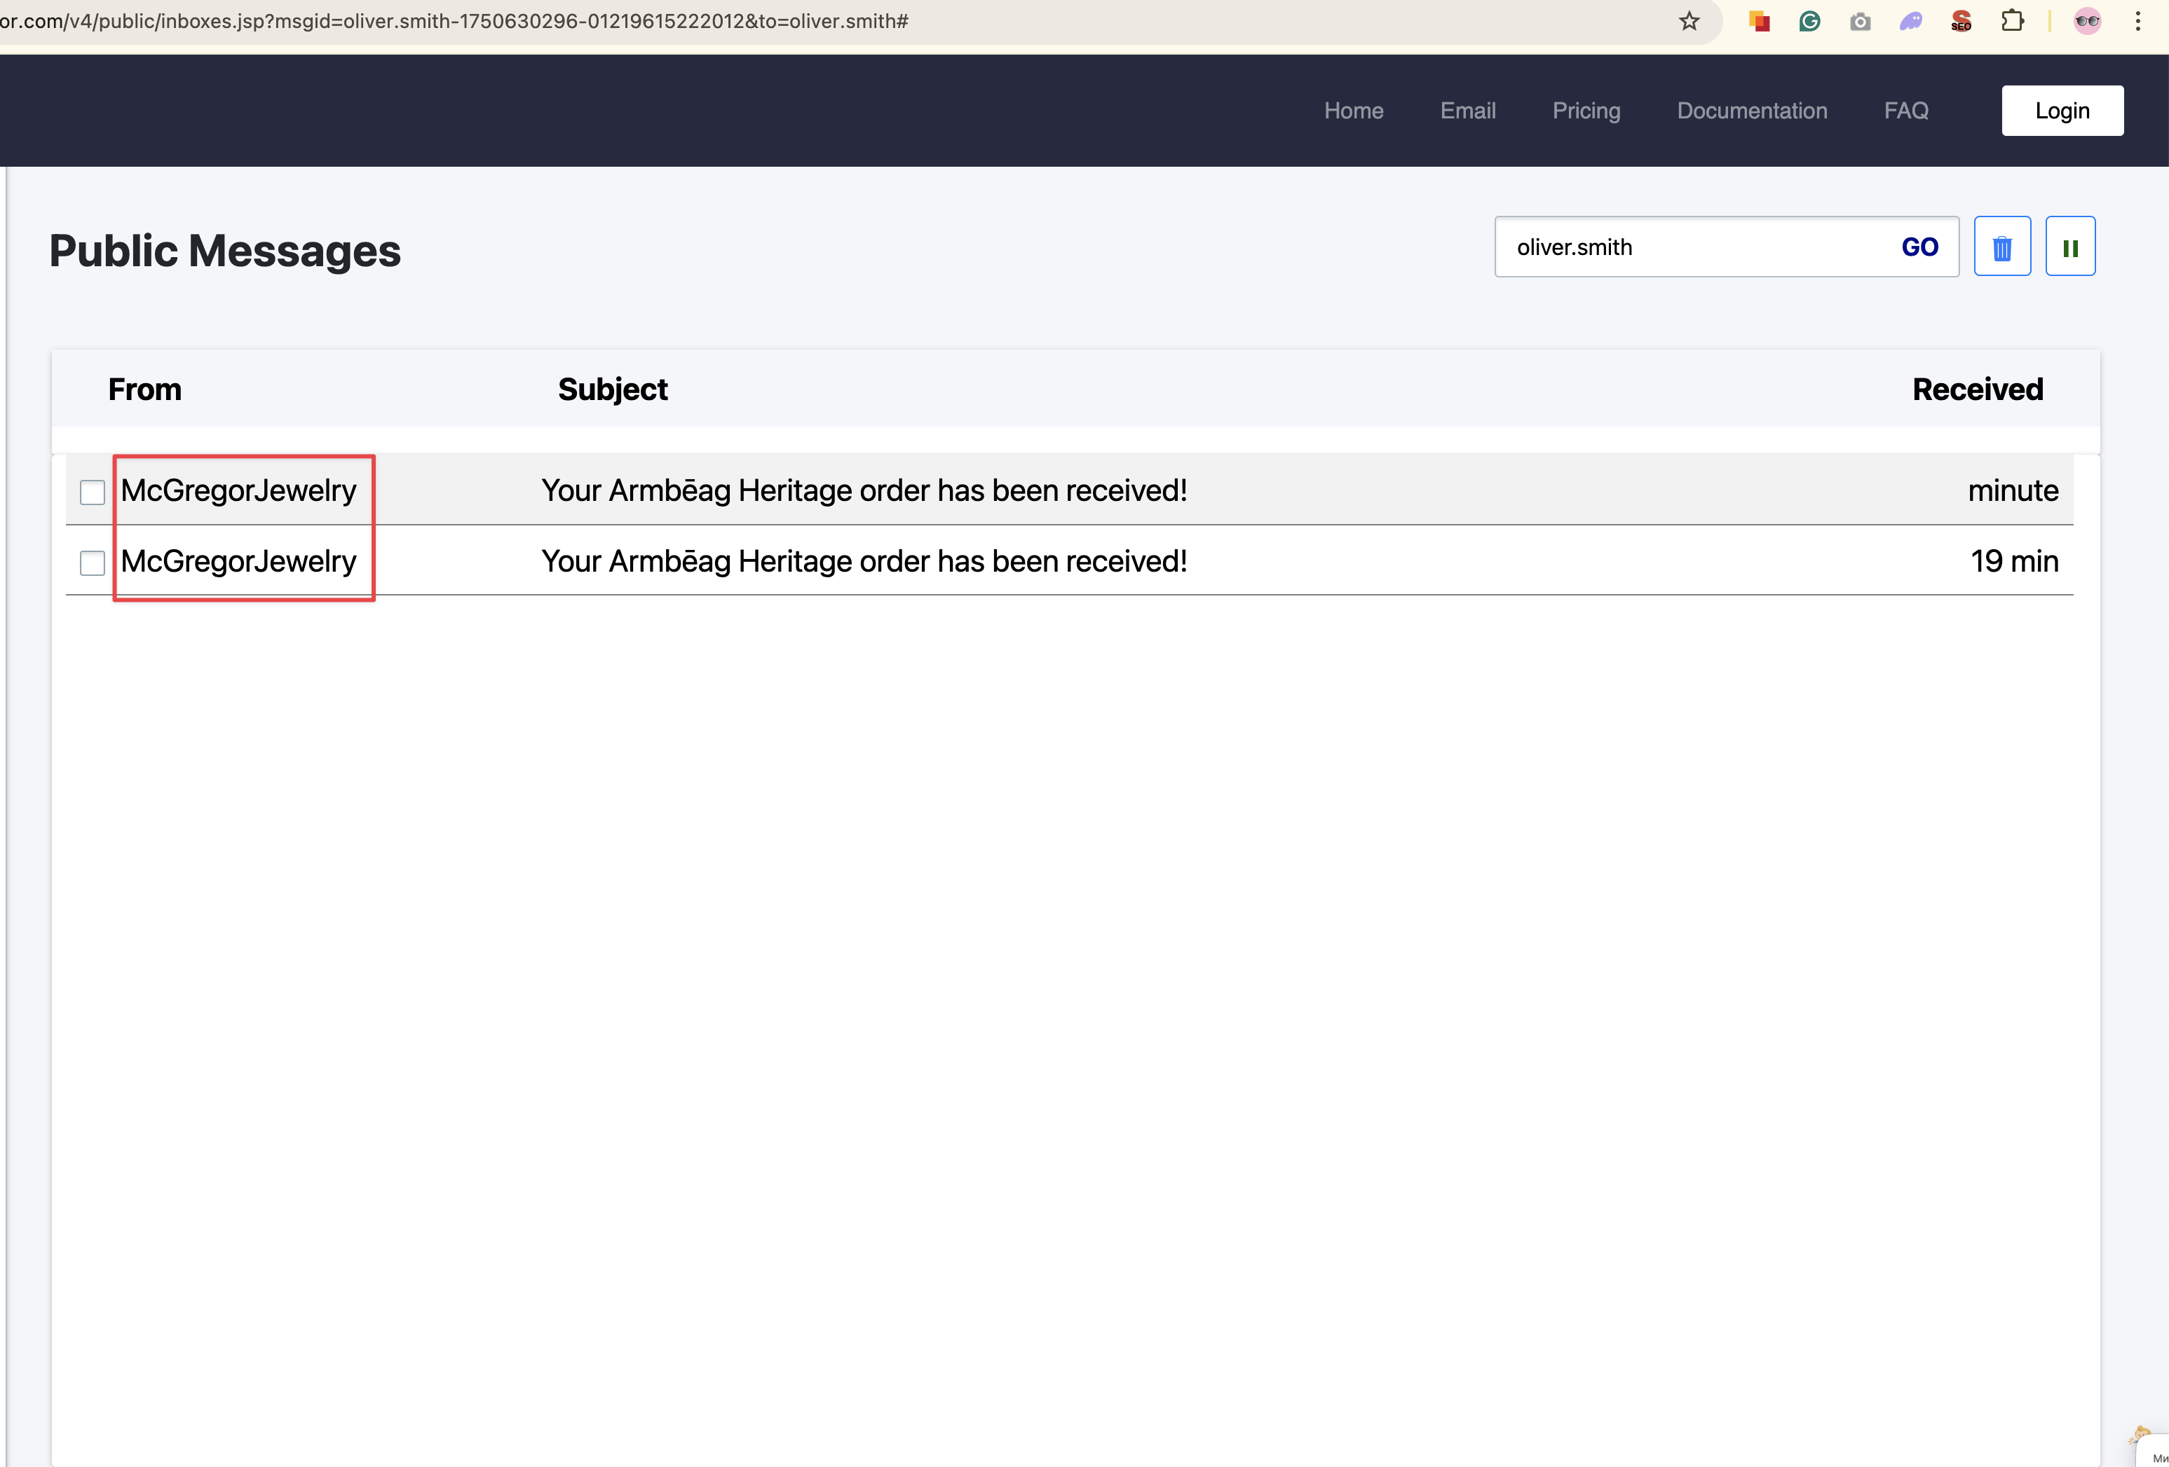This screenshot has width=2169, height=1467.
Task: Check the box for the newest McGregorJewelry email
Action: pos(93,493)
